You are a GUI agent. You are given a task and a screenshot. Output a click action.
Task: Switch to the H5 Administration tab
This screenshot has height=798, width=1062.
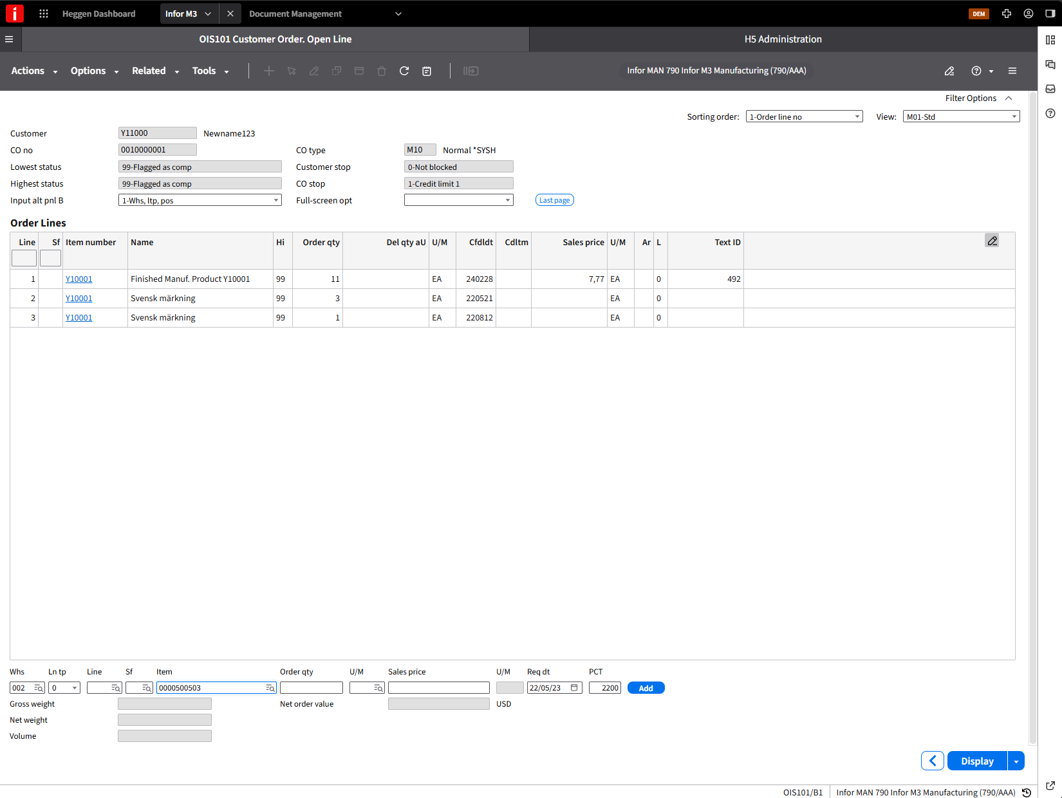click(783, 39)
